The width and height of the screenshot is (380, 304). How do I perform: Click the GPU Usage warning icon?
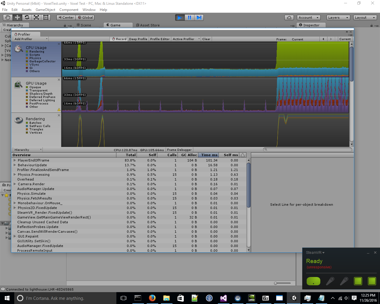pyautogui.click(x=59, y=110)
